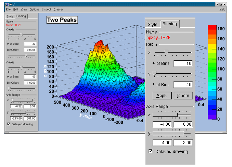The height and width of the screenshot is (167, 232).
Task: Switch to Style tab in htemp editor
Action: point(10,16)
